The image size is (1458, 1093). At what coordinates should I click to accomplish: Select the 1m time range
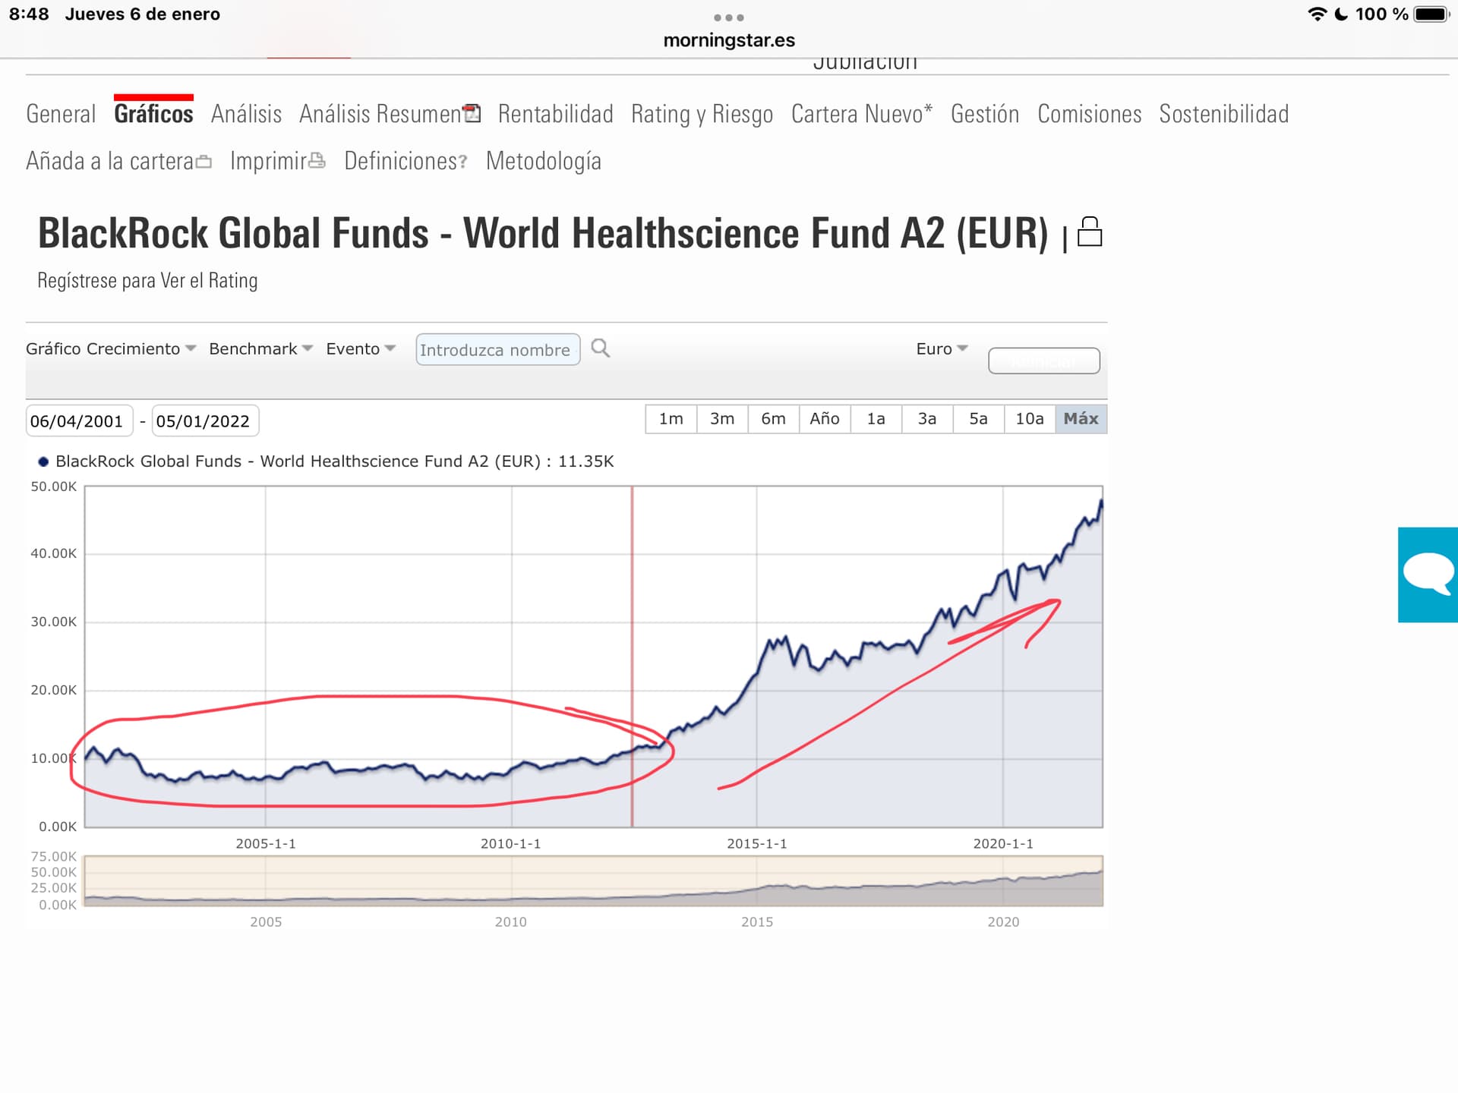click(x=671, y=419)
